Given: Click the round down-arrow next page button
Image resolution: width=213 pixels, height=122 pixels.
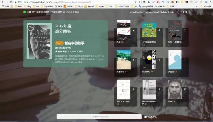Looking at the screenshot, I should click(x=205, y=115).
